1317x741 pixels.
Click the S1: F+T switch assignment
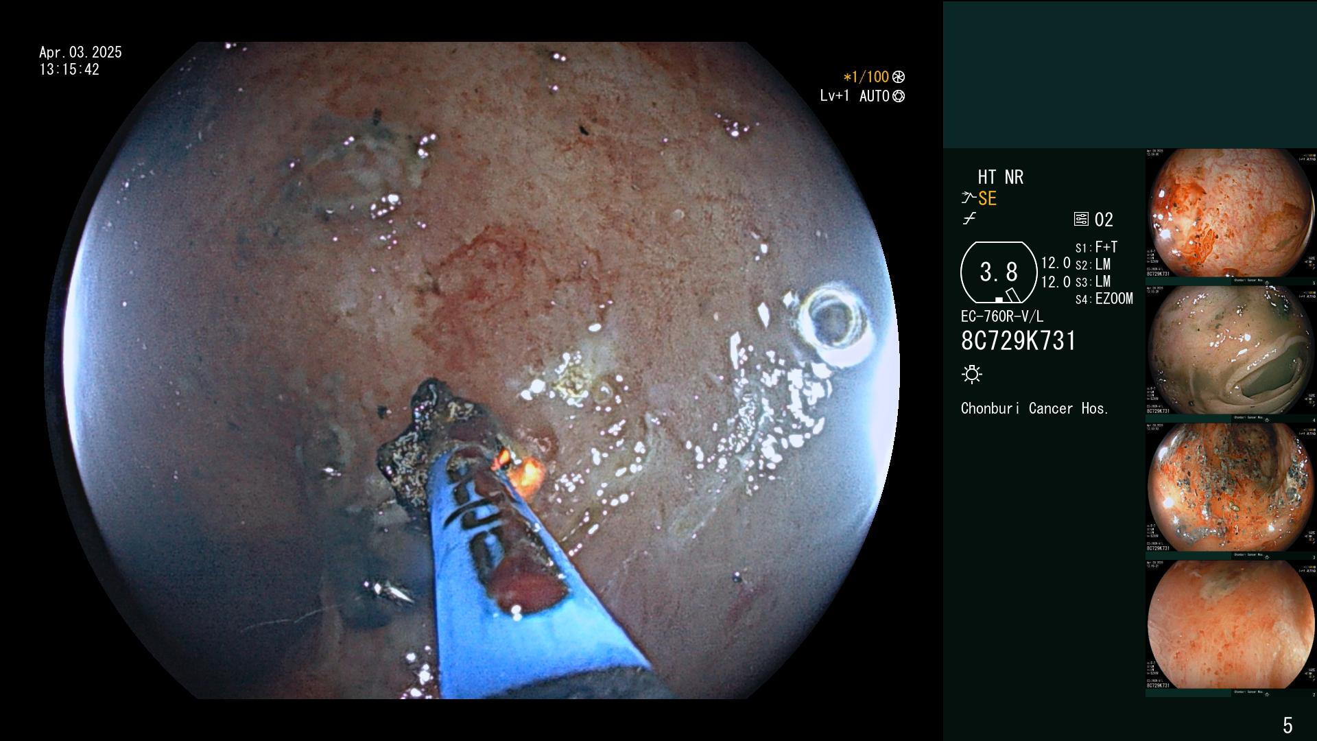(1096, 247)
